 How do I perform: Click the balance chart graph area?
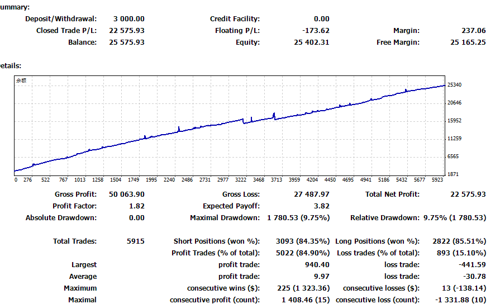[230, 125]
